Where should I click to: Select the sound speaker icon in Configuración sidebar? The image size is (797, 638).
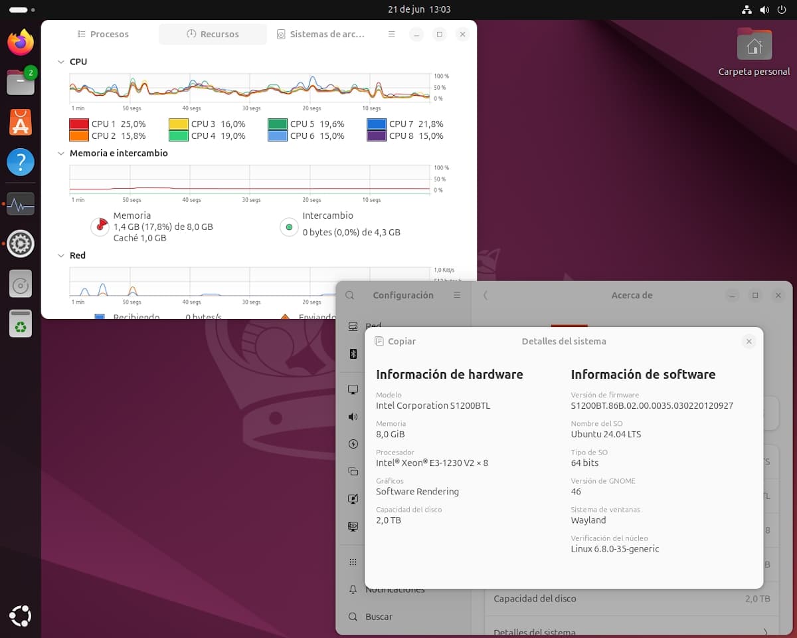pos(353,417)
